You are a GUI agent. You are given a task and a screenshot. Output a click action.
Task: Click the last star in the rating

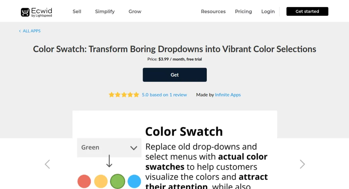point(136,94)
